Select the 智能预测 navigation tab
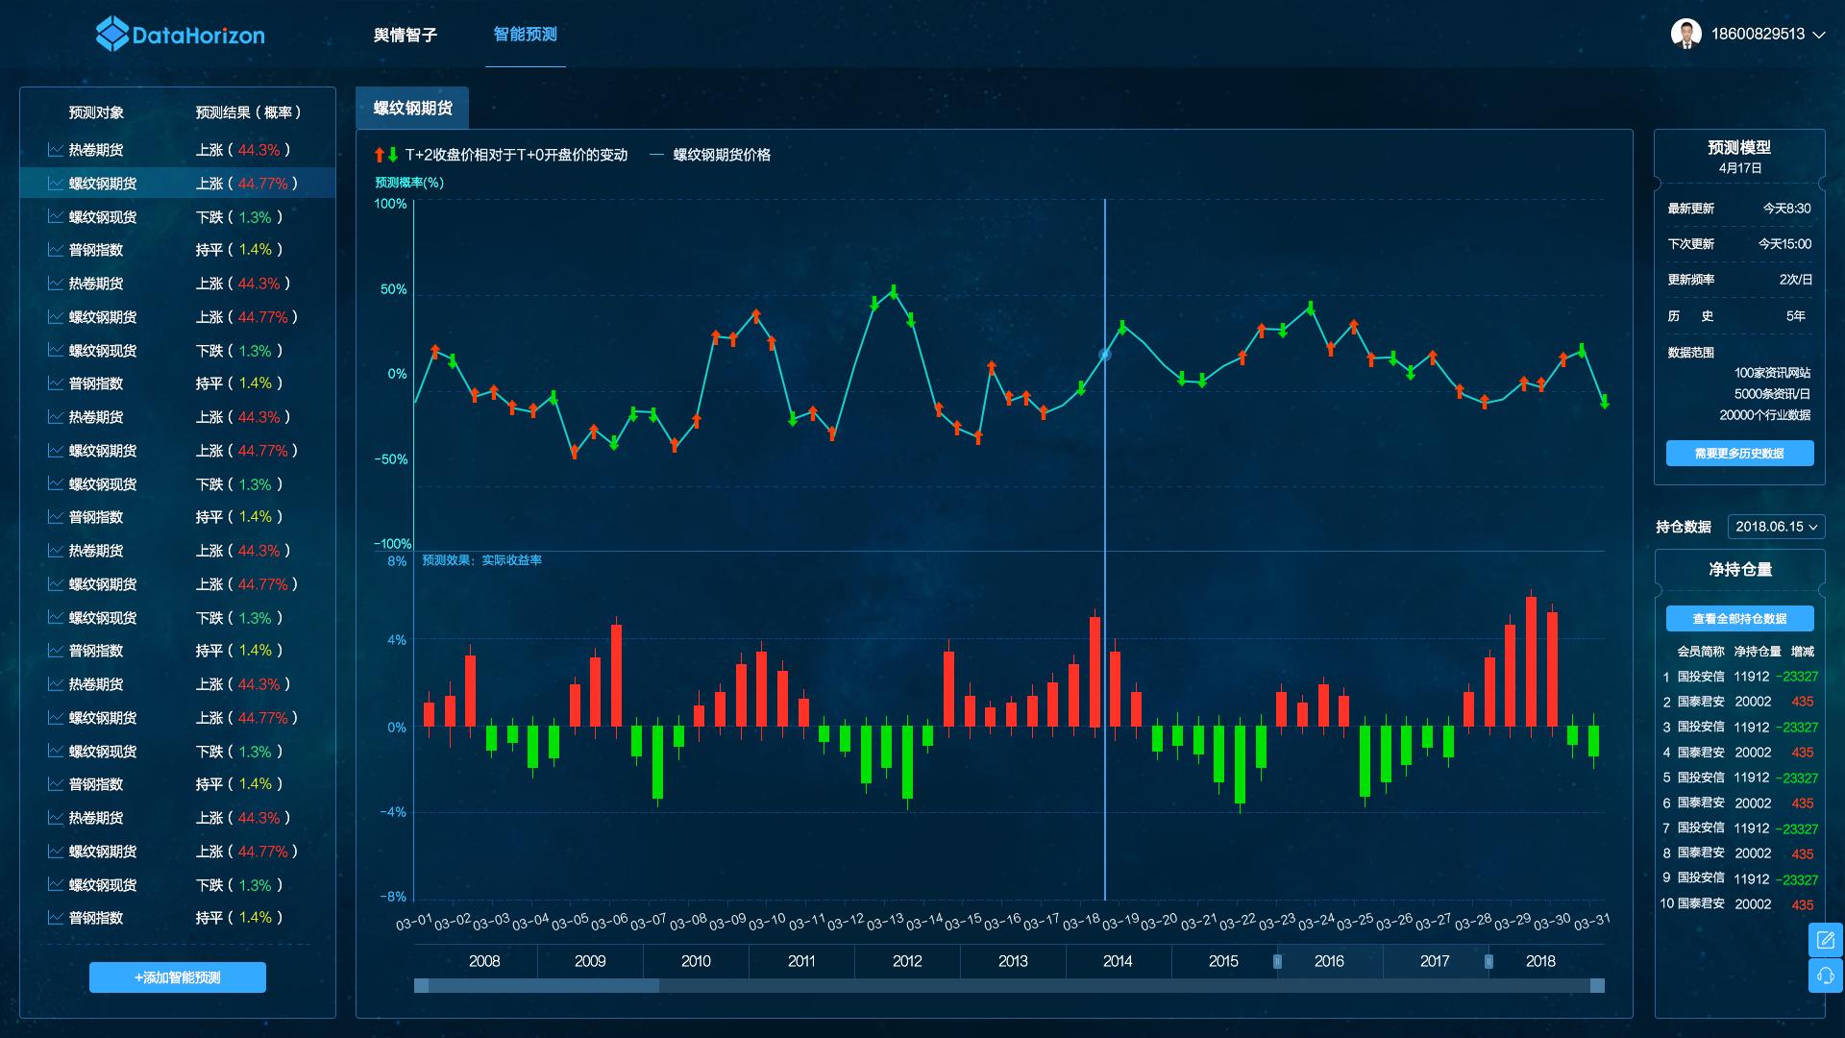 525,35
